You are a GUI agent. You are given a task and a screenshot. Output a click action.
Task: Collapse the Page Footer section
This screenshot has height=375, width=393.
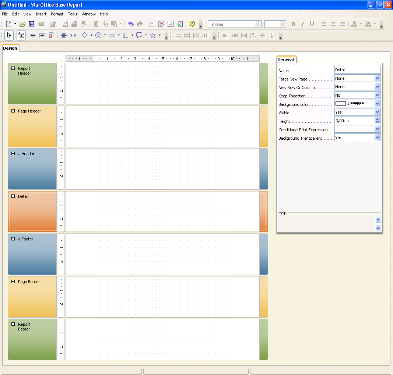point(13,282)
